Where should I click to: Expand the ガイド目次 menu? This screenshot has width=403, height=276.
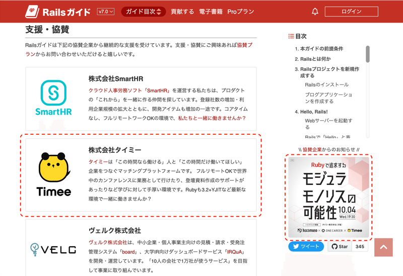[144, 12]
